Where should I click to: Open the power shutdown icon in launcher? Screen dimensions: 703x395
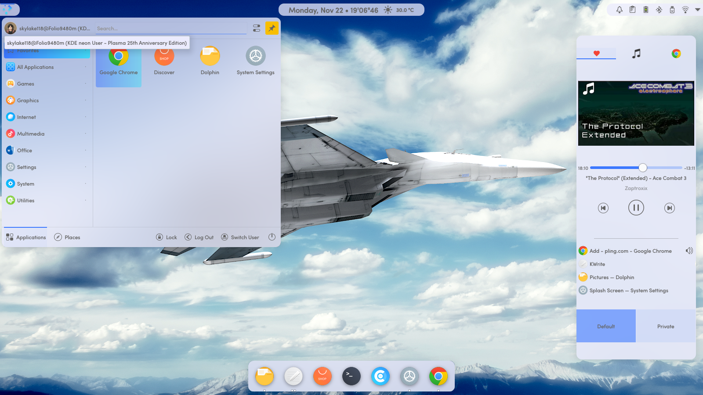pyautogui.click(x=272, y=237)
